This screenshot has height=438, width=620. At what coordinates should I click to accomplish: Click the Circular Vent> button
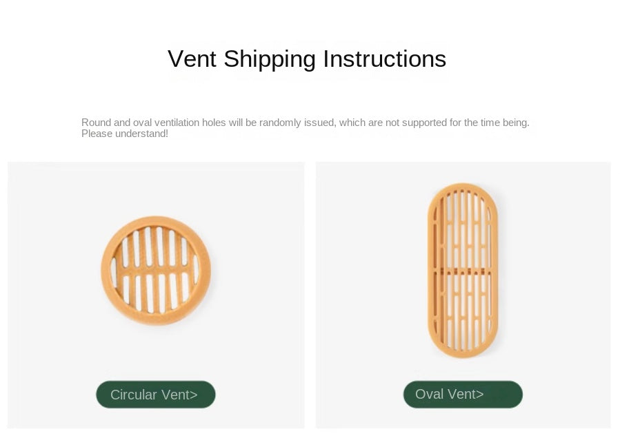155,395
